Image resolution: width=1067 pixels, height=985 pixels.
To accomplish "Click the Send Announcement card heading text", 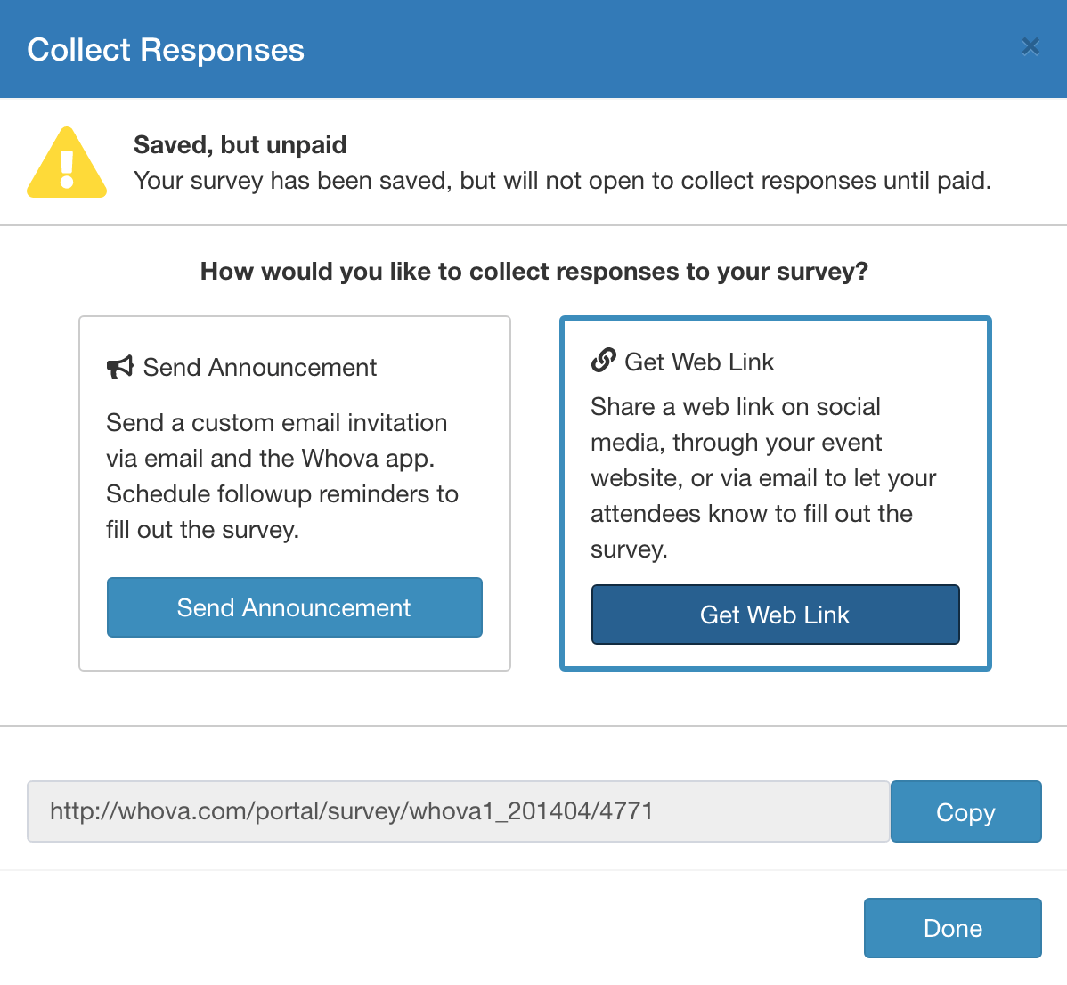I will click(260, 367).
